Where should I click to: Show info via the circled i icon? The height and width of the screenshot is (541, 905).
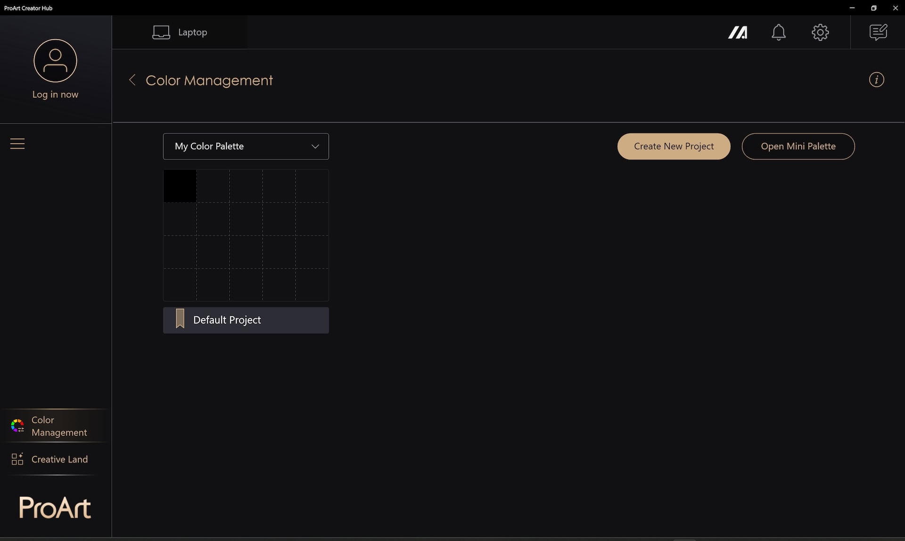[877, 80]
